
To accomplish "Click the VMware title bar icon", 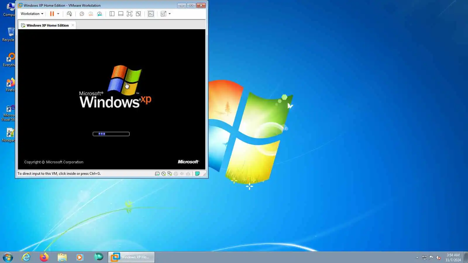I will (20, 5).
